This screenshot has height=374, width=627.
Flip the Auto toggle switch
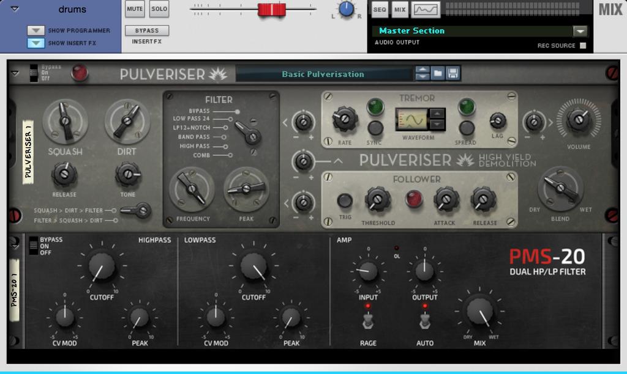coord(425,321)
